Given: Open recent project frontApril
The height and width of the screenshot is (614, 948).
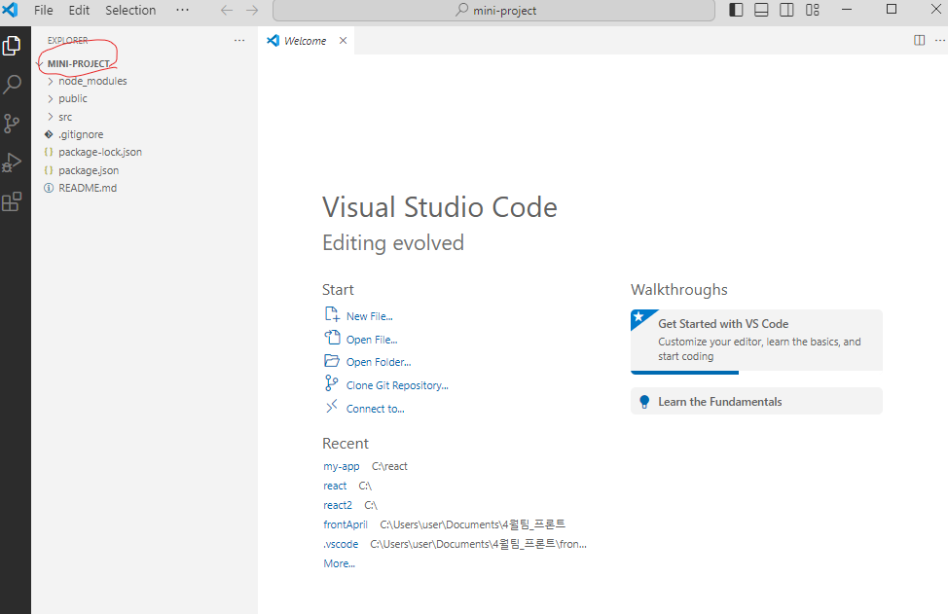Looking at the screenshot, I should point(346,524).
